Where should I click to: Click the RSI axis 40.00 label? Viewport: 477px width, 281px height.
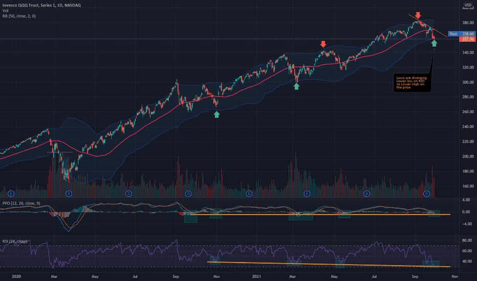tap(467, 261)
